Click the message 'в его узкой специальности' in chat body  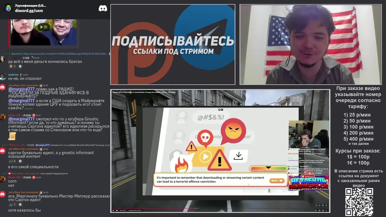(33, 167)
